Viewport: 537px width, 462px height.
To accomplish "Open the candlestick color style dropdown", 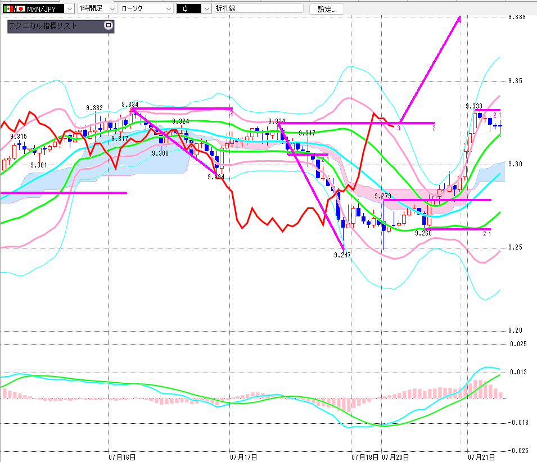I will click(x=207, y=9).
